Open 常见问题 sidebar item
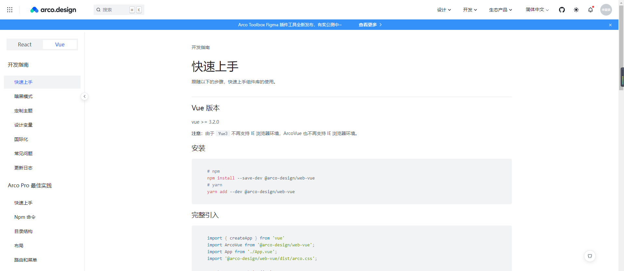The height and width of the screenshot is (271, 624). [x=42, y=154]
